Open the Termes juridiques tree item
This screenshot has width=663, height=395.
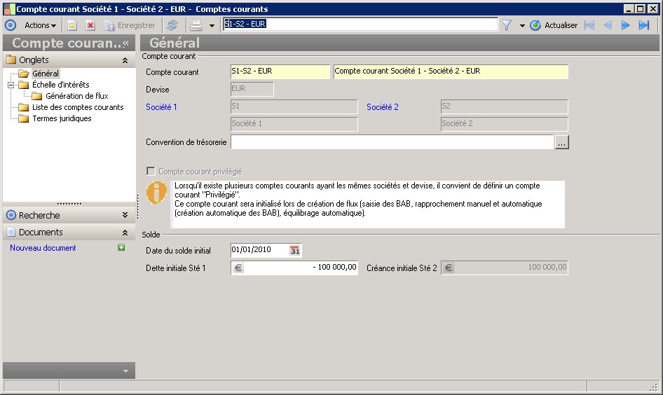62,118
